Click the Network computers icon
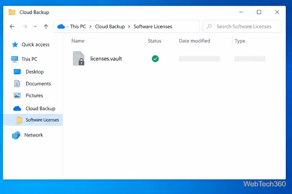The width and height of the screenshot is (292, 194). (16, 135)
